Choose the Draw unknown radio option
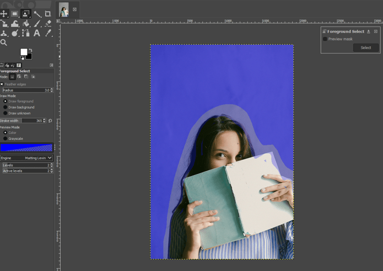The height and width of the screenshot is (271, 383). 5,113
